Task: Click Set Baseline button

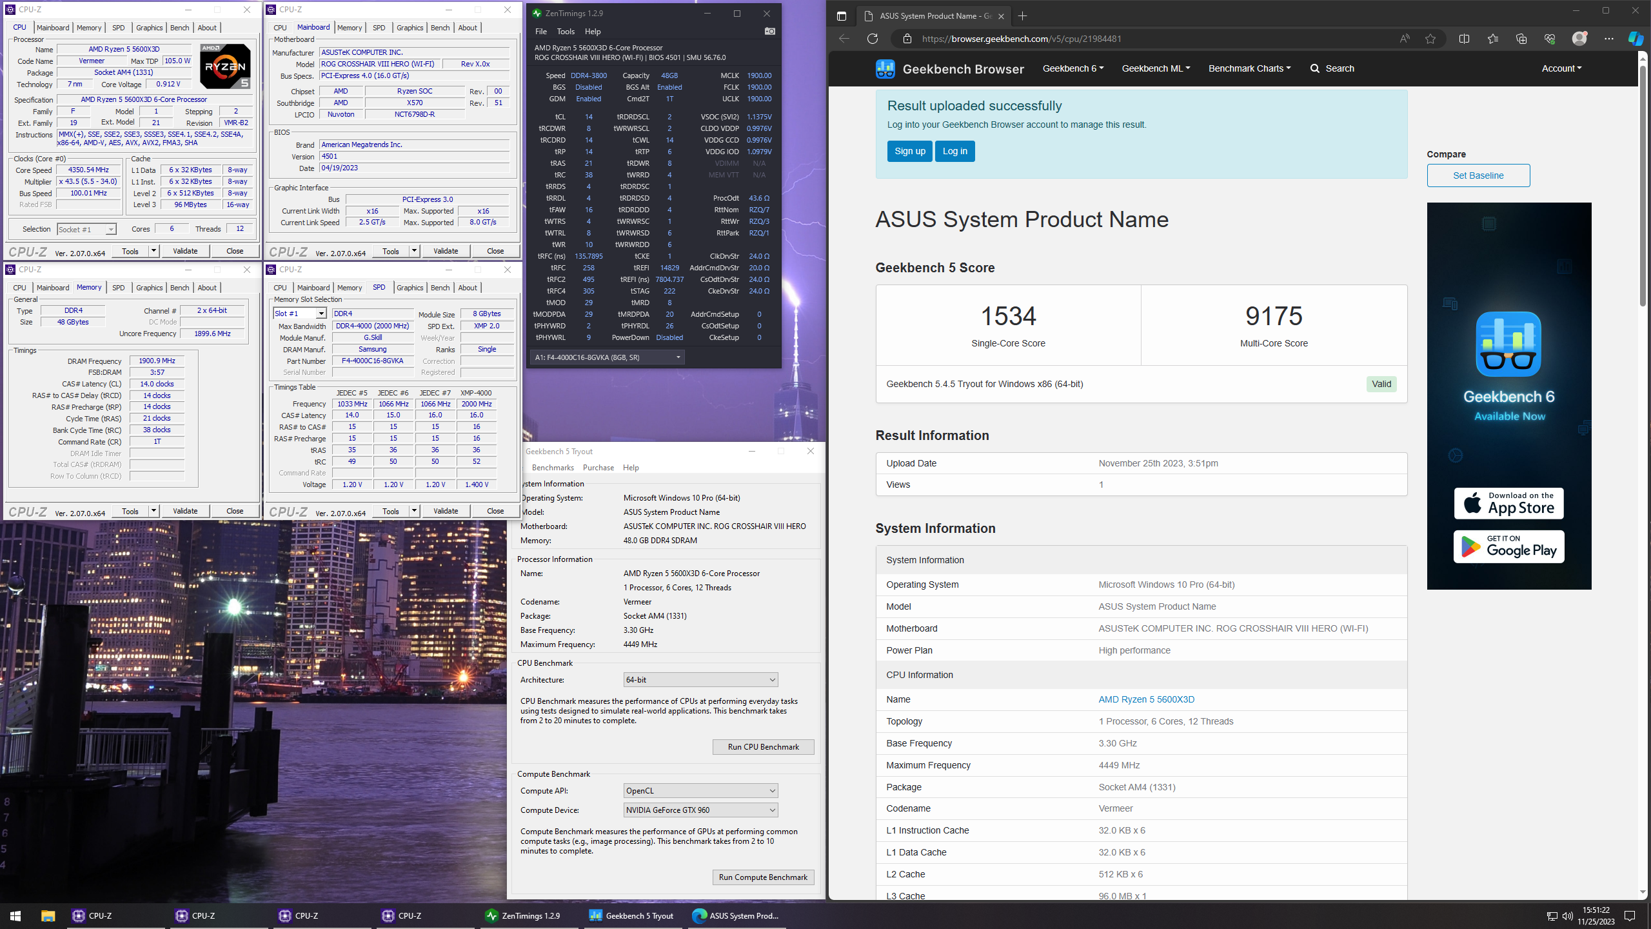Action: [x=1478, y=175]
